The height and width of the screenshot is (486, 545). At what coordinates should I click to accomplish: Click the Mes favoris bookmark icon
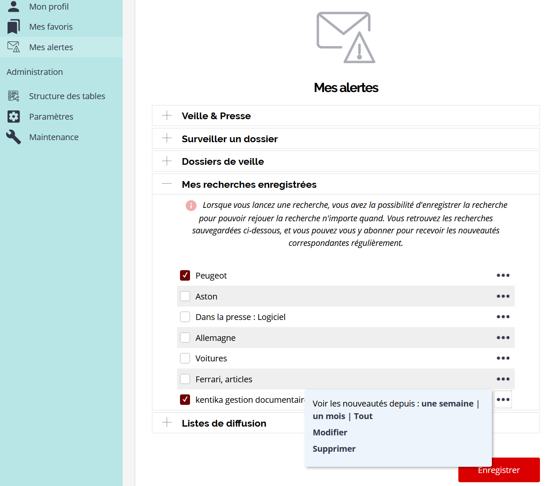pos(13,26)
